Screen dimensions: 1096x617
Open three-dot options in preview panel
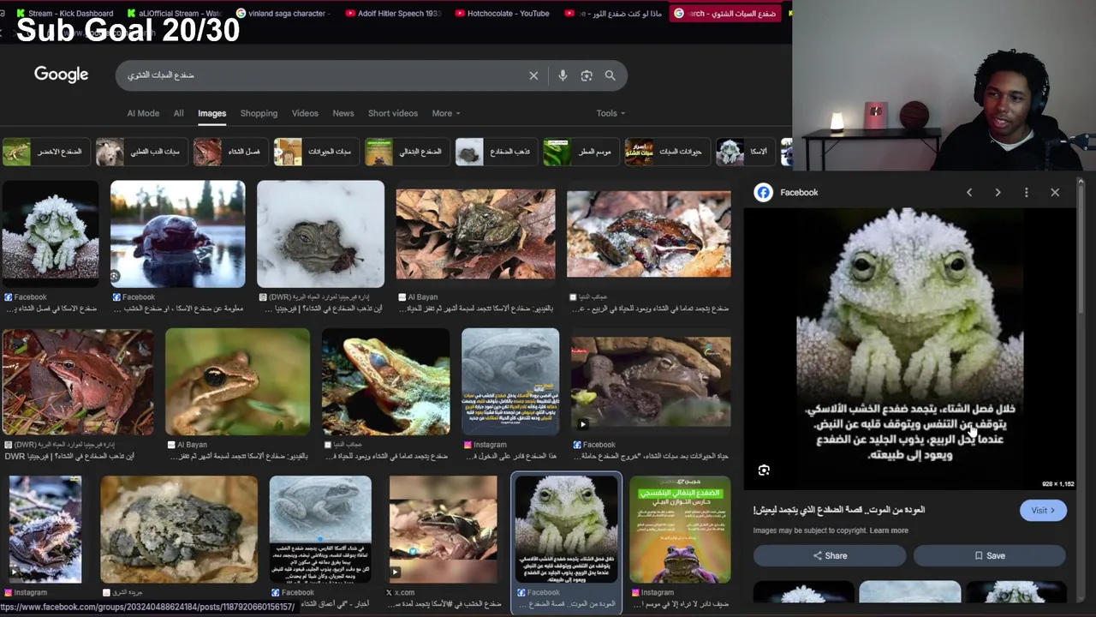[1027, 193]
